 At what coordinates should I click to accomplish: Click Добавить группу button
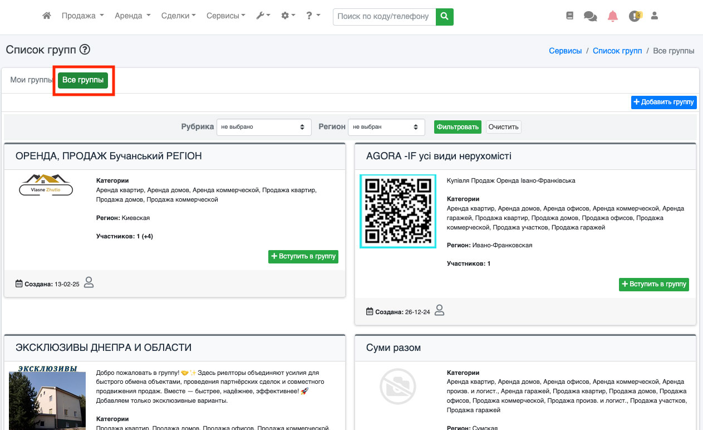(663, 102)
